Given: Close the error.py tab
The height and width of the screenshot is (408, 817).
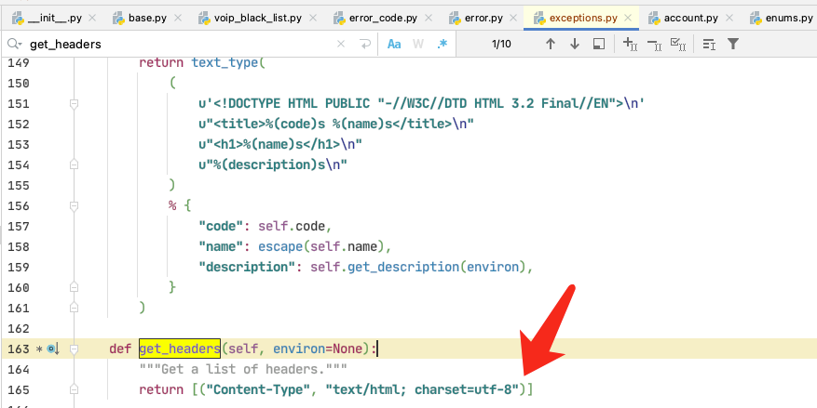Looking at the screenshot, I should tap(513, 19).
